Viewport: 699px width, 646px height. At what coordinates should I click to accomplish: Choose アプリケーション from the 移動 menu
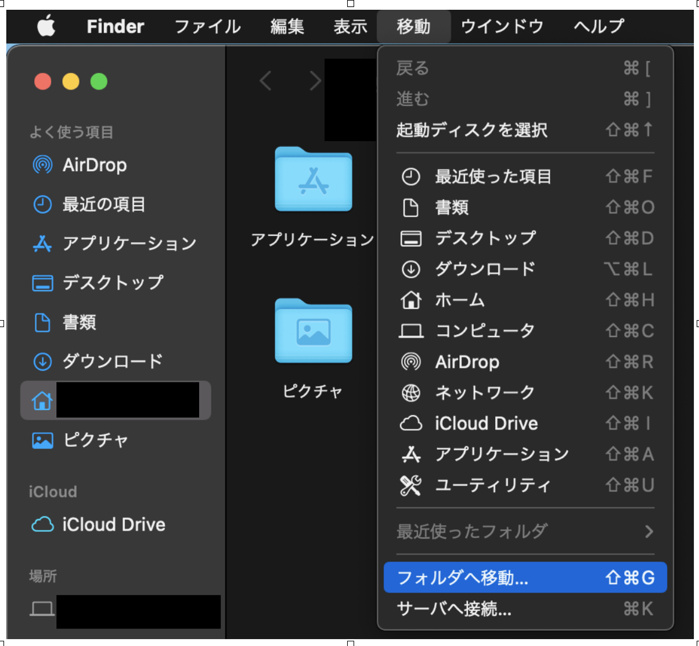coord(525,454)
